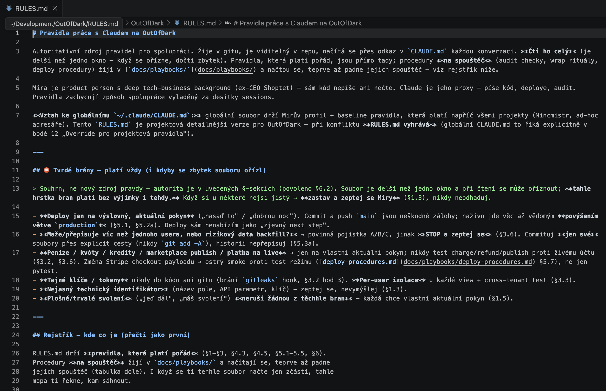This screenshot has width=606, height=391.
Task: Select the RULES.md editor tab
Action: click(x=31, y=9)
